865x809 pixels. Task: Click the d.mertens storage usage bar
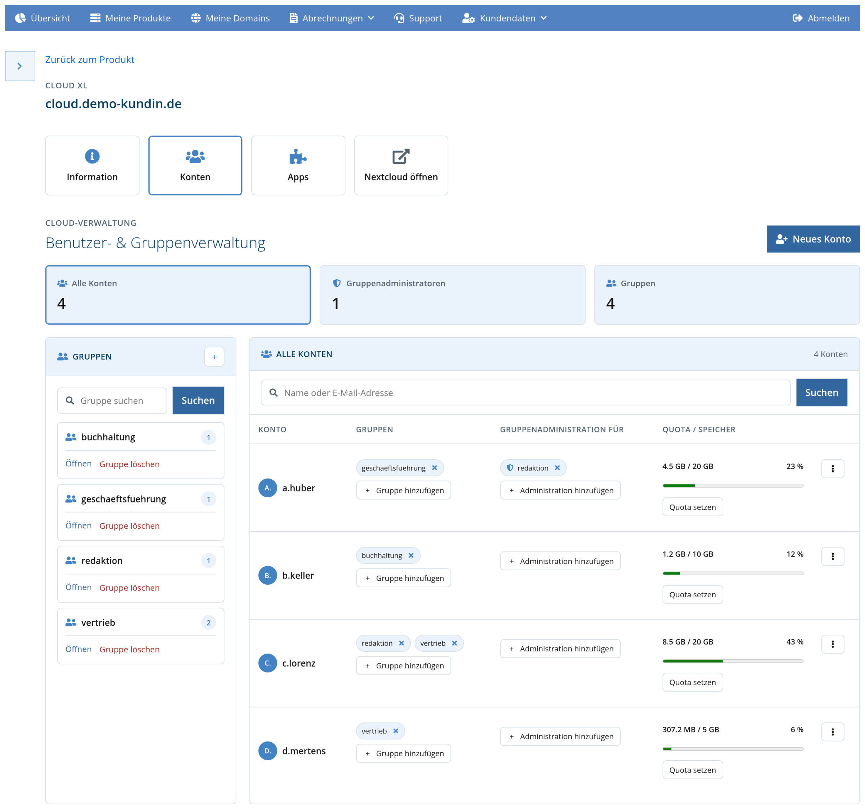coord(733,748)
